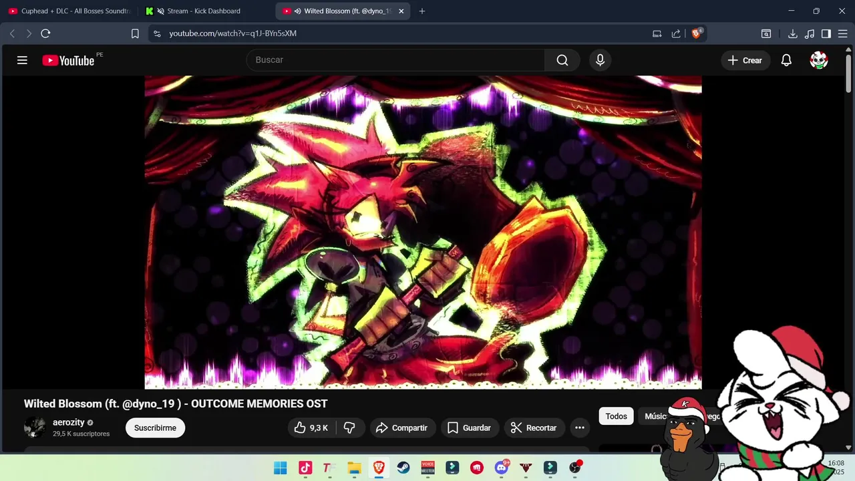Open media control music note icon
This screenshot has width=855, height=481.
810,33
